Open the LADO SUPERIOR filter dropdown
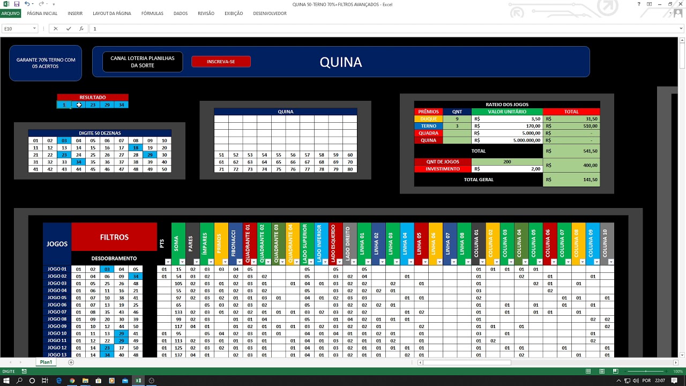686x386 pixels. [x=311, y=262]
